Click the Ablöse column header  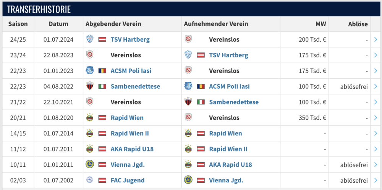click(358, 24)
